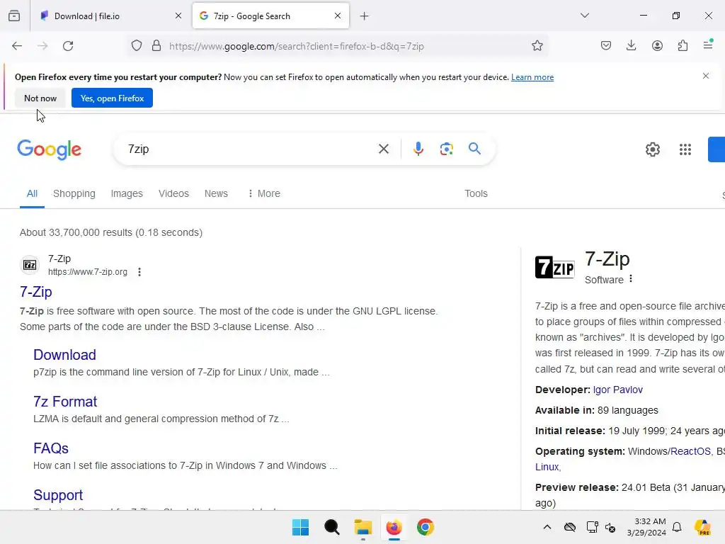Open notification bell in taskbar
The image size is (725, 544).
point(676,527)
